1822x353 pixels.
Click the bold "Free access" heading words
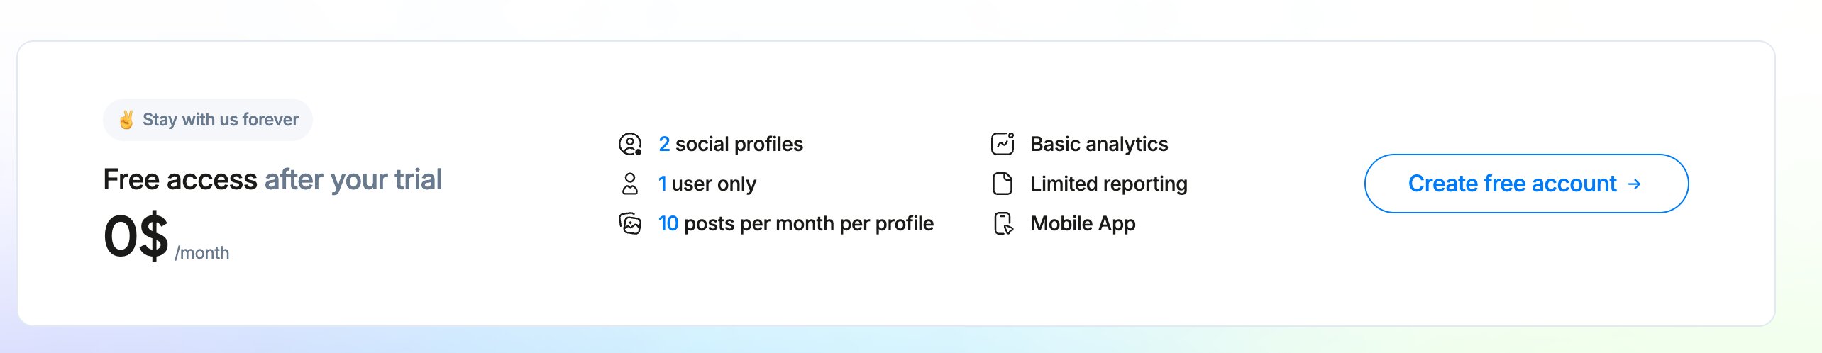180,179
